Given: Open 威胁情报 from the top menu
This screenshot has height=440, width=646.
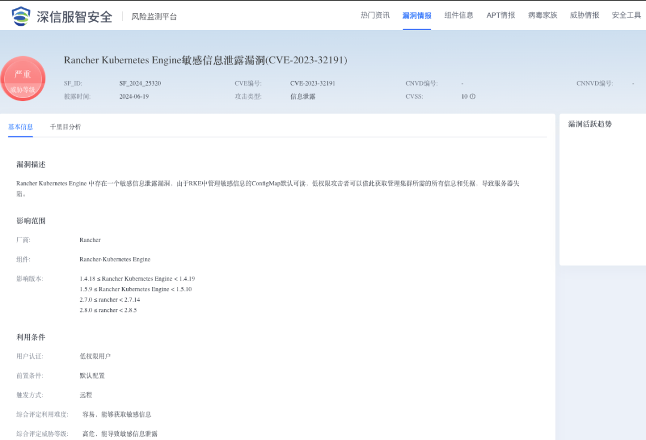Looking at the screenshot, I should 584,15.
